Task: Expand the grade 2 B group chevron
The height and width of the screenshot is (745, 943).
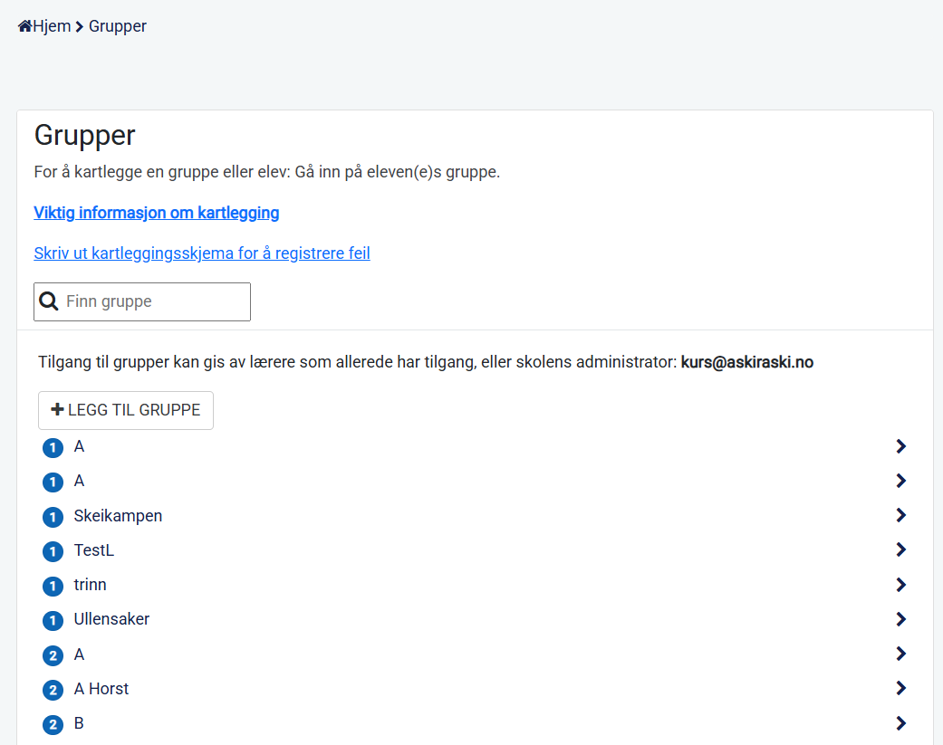Action: click(x=900, y=723)
